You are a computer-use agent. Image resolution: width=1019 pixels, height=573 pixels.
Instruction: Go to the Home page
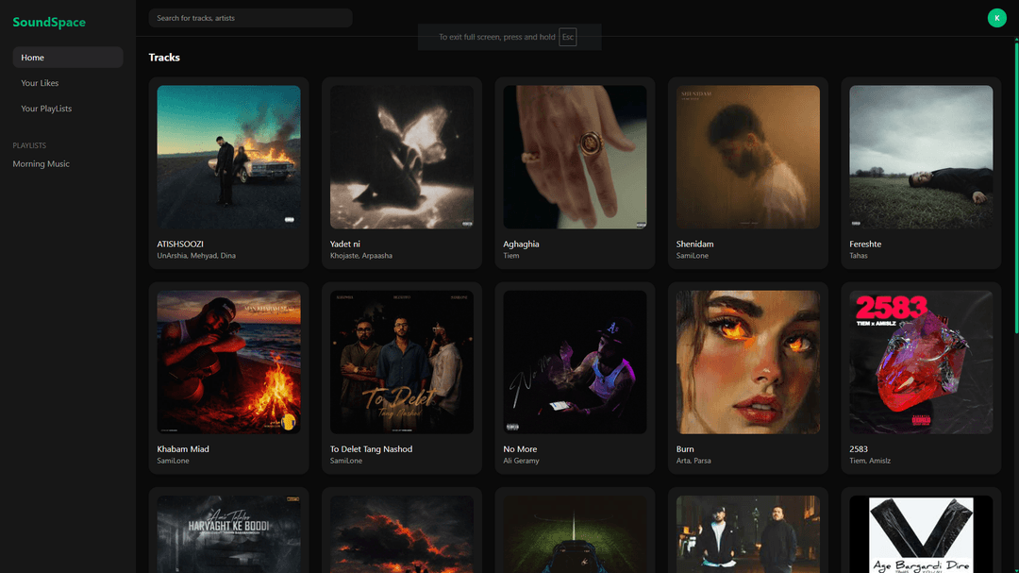tap(68, 58)
